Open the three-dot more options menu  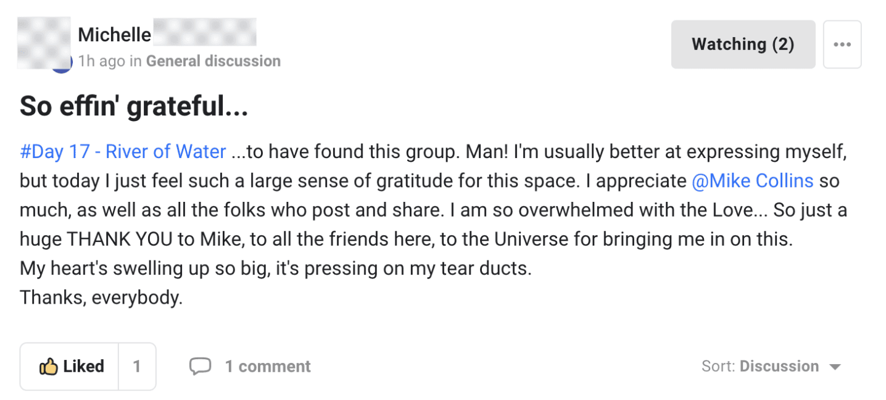tap(842, 44)
